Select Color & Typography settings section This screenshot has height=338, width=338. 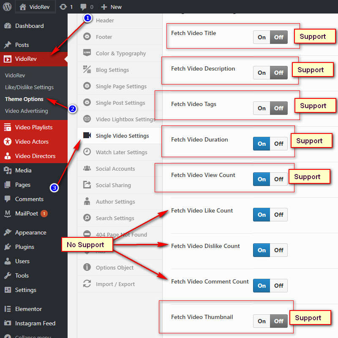(x=120, y=53)
